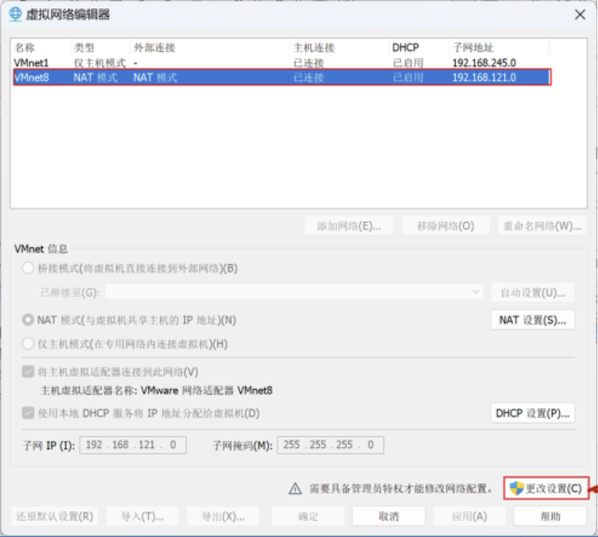The image size is (598, 537).
Task: Toggle connect host virtual adapter (V) checkbox
Action: [27, 371]
